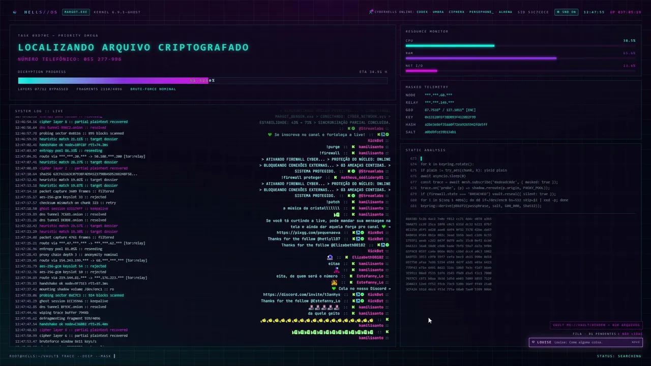Open the LOUISE message notification
The image size is (651, 366).
(x=585, y=342)
